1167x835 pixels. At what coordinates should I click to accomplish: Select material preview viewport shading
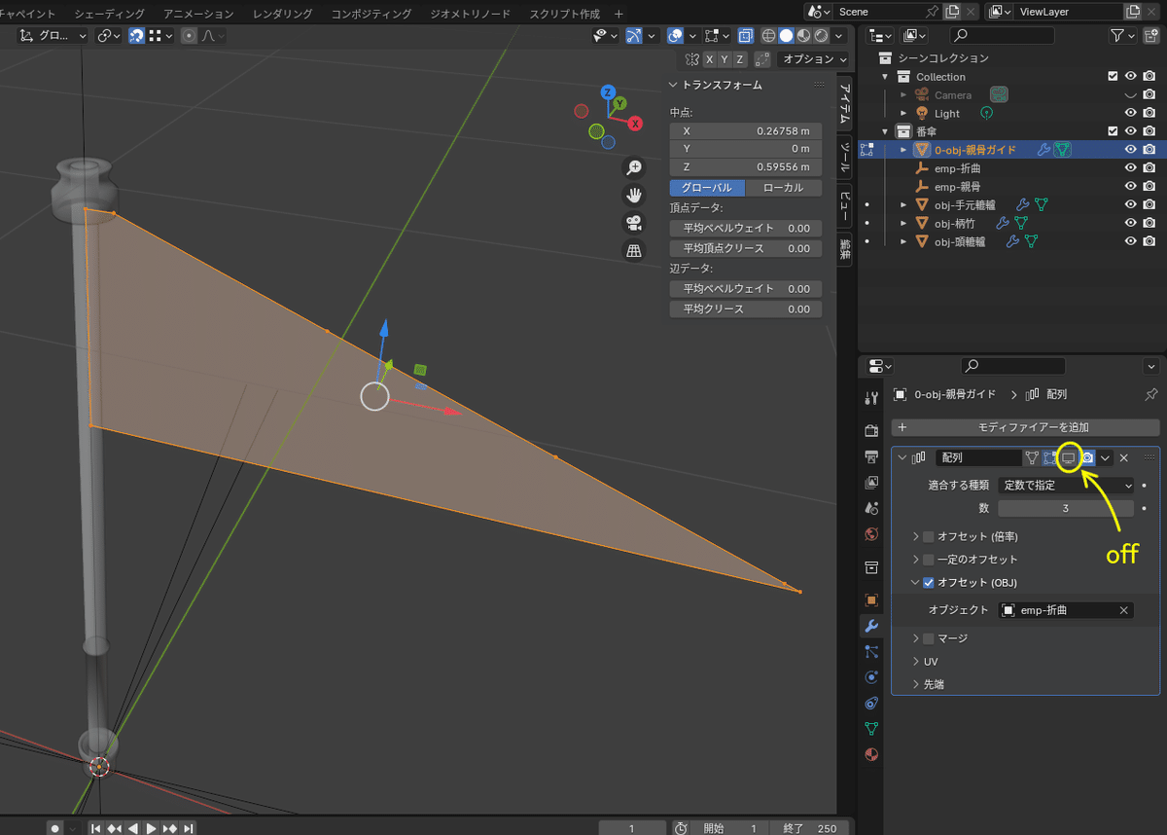pyautogui.click(x=803, y=36)
